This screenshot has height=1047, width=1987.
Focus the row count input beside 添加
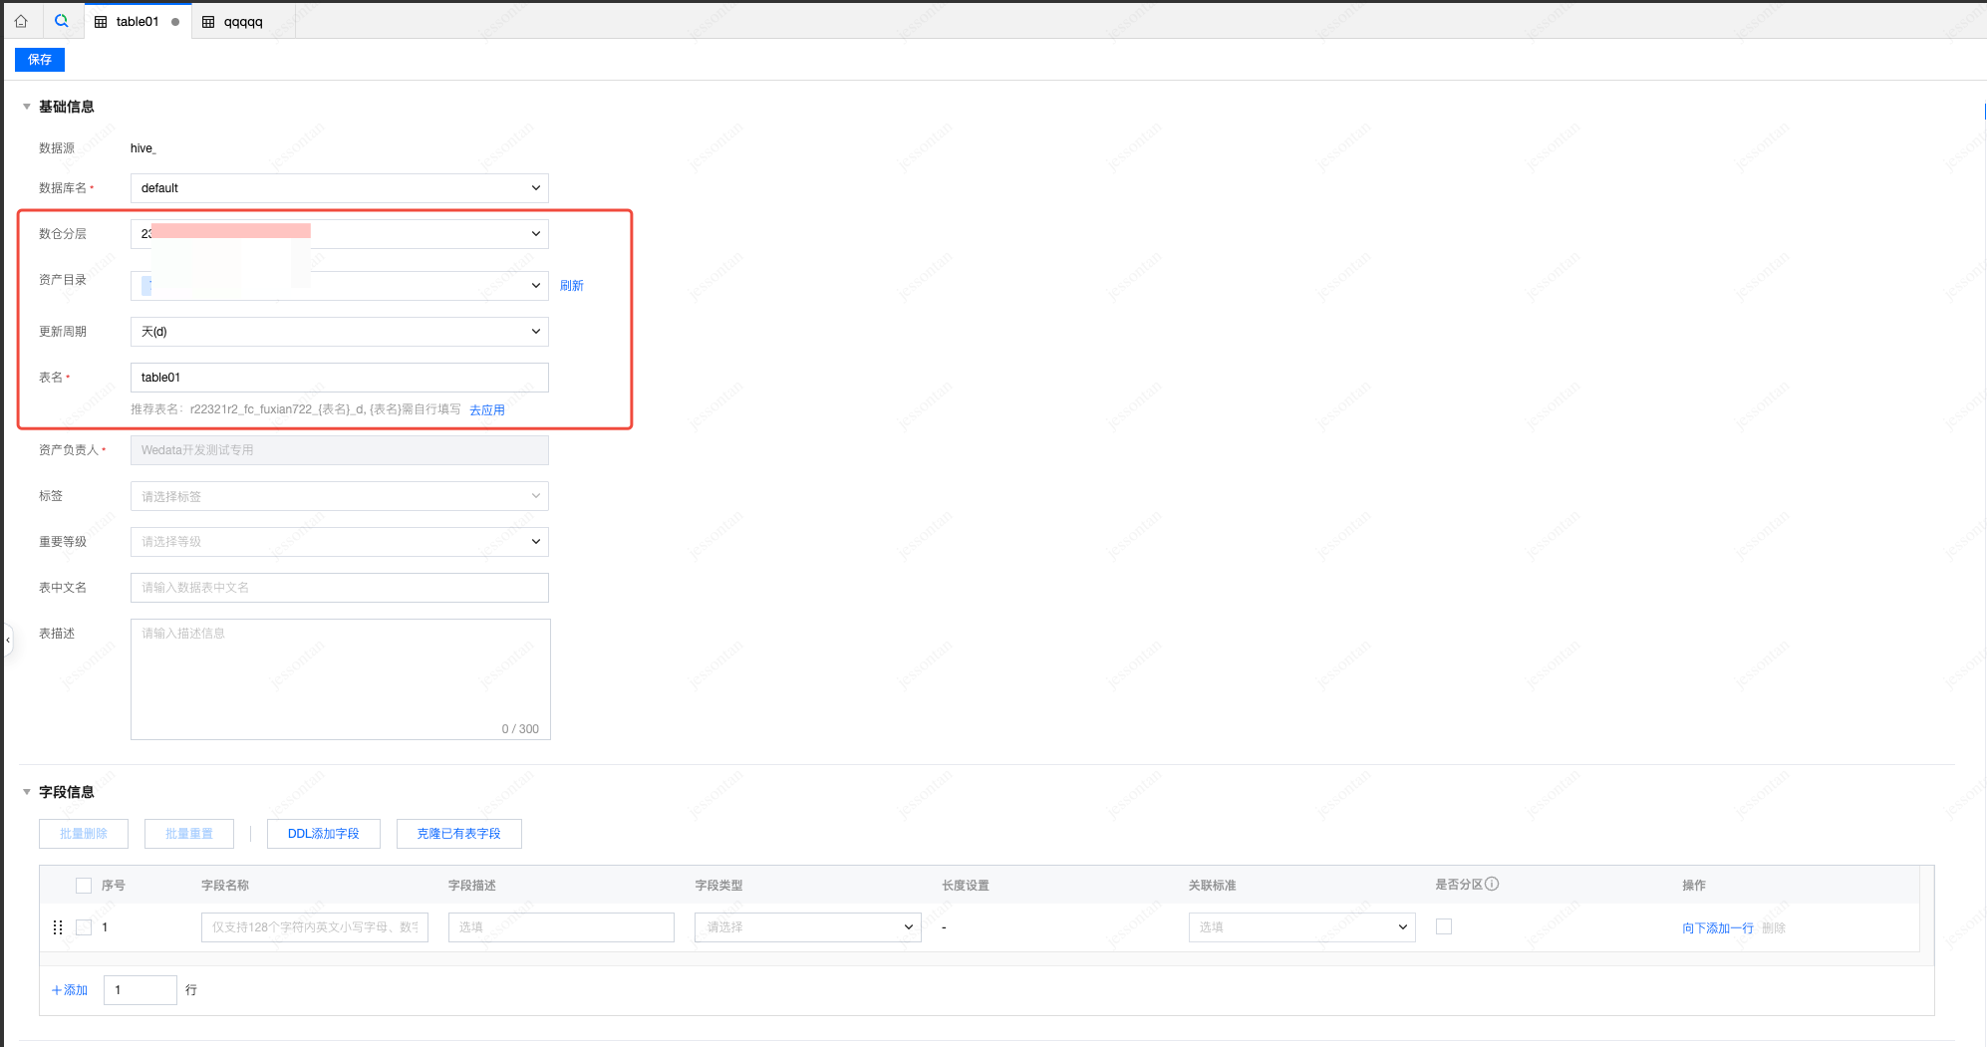pyautogui.click(x=141, y=990)
